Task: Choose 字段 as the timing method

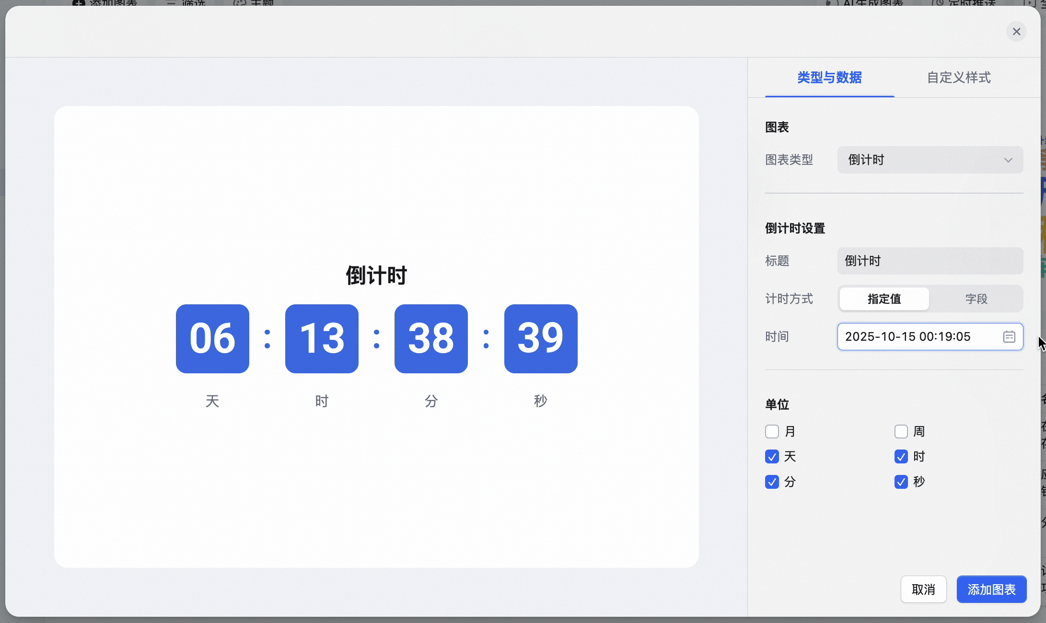Action: [x=976, y=299]
